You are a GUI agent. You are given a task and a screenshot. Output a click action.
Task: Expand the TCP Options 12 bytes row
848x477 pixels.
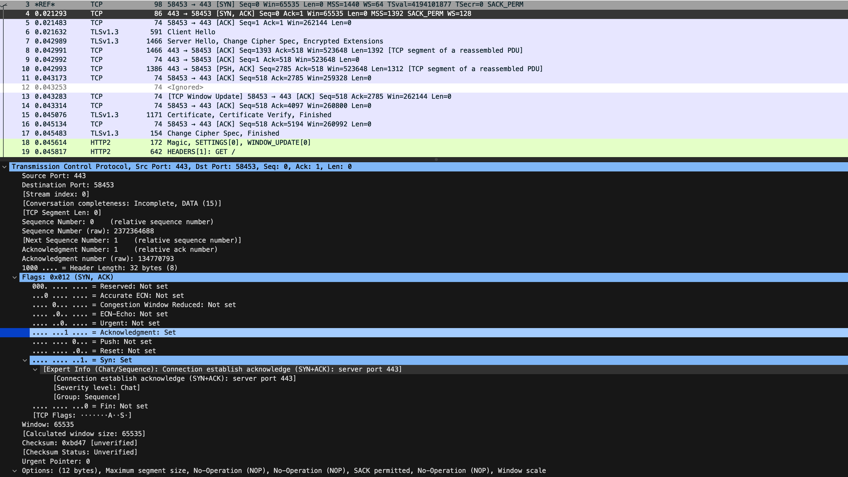[15, 471]
